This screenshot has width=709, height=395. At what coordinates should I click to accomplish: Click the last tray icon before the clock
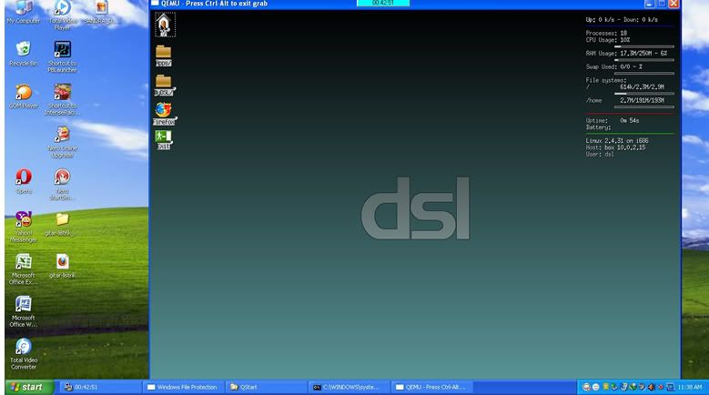[x=671, y=388]
